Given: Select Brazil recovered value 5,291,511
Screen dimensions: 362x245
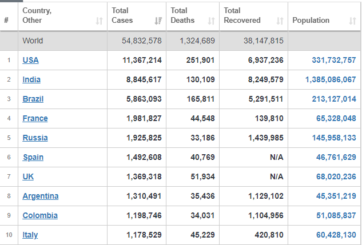Looking at the screenshot, I should (x=265, y=99).
